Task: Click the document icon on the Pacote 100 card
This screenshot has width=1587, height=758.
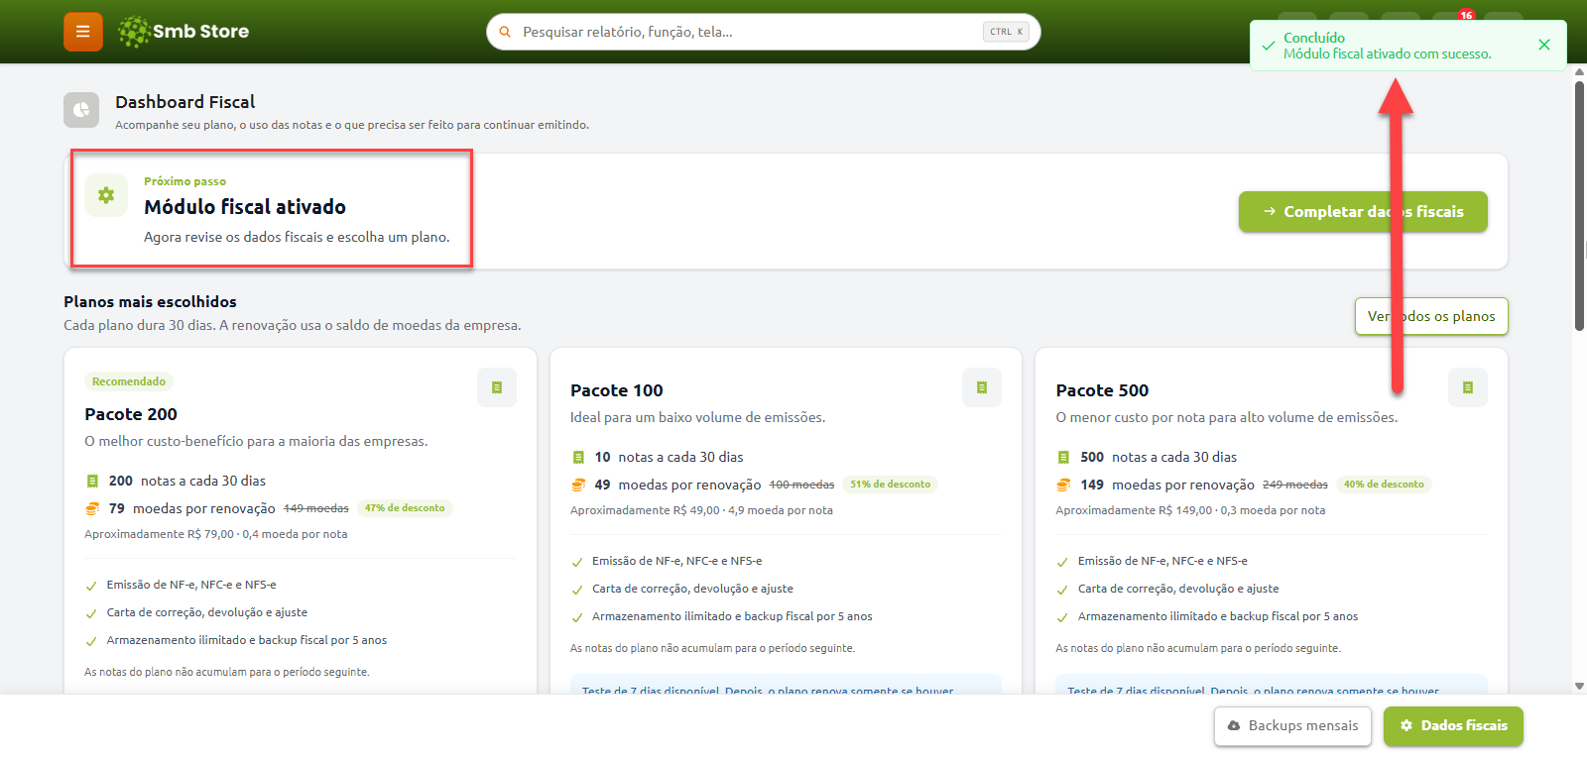Action: [982, 387]
